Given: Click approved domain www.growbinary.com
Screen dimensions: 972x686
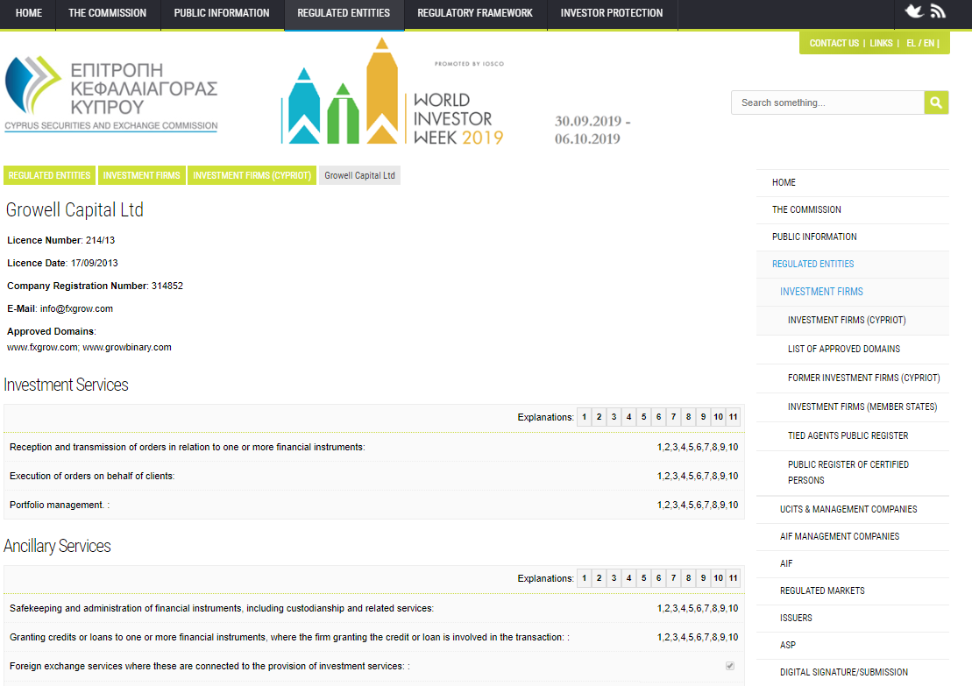Looking at the screenshot, I should [127, 347].
